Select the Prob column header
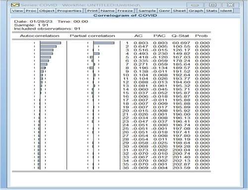This screenshot has width=248, height=190. 201,36
